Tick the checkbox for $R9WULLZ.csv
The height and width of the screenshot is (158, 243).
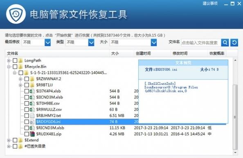(27, 109)
